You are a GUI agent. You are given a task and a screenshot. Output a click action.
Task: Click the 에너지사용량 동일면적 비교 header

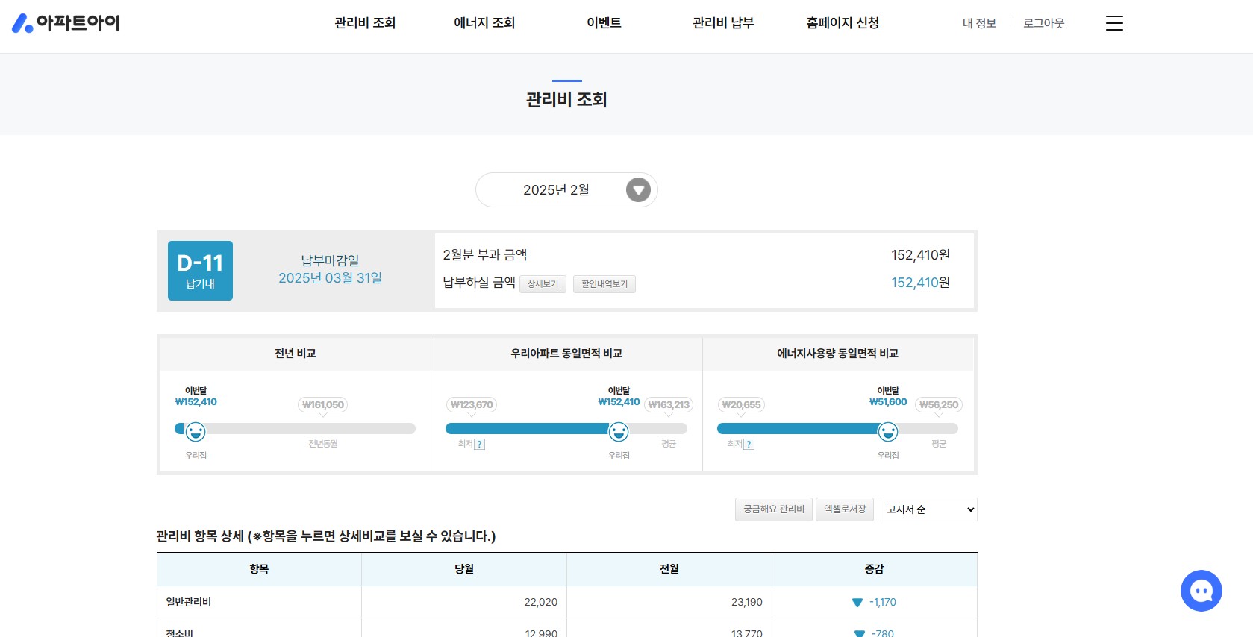pyautogui.click(x=837, y=354)
